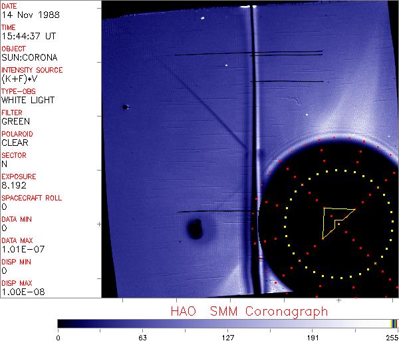Click the INTENSITY SOURCE label
Viewport: 399px width, 341px height.
pos(32,70)
